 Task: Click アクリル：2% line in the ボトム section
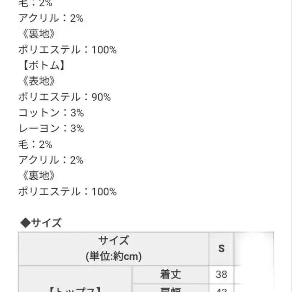pyautogui.click(x=51, y=160)
